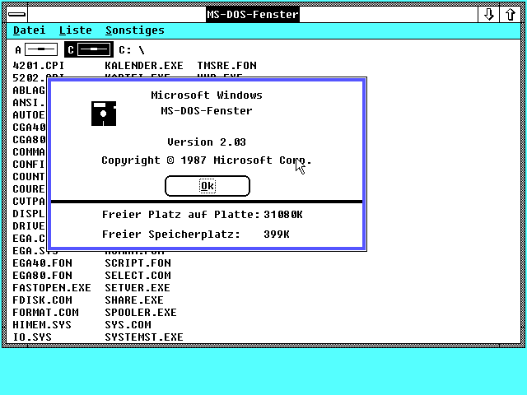Click the MS-DOS-Fenster title bar
527x395 pixels.
[x=253, y=15]
